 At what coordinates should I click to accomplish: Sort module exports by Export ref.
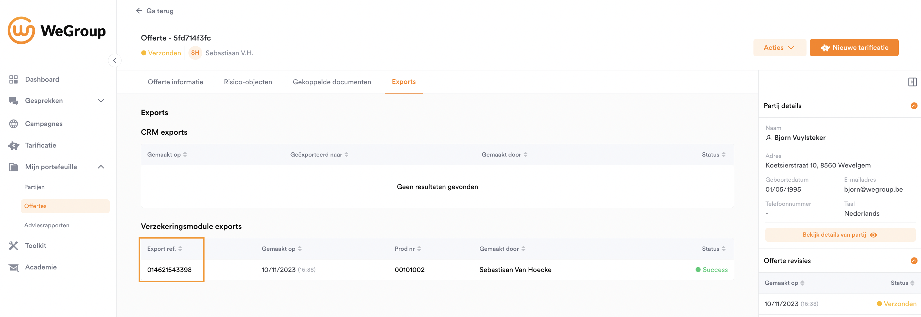(x=180, y=249)
